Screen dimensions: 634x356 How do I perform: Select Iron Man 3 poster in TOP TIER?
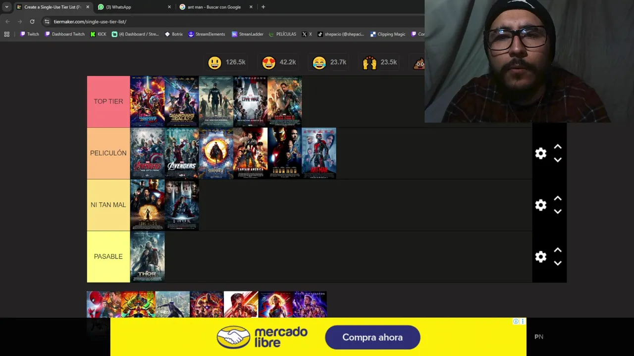tap(284, 101)
